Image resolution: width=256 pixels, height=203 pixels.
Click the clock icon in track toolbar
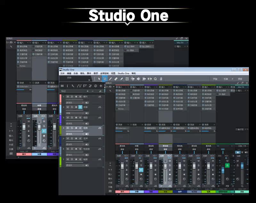95,86
